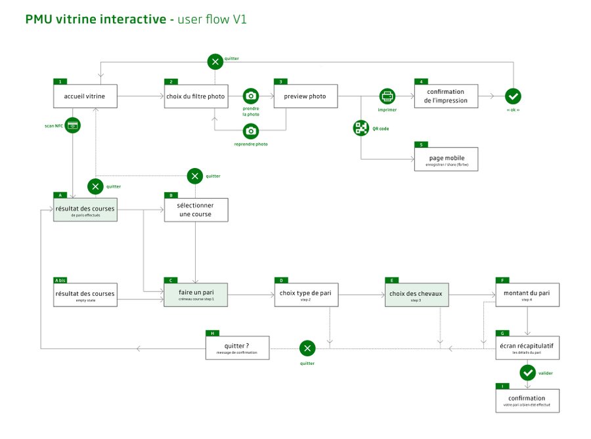This screenshot has width=591, height=439.
Task: Click the reprendre photo camera icon
Action: point(250,131)
